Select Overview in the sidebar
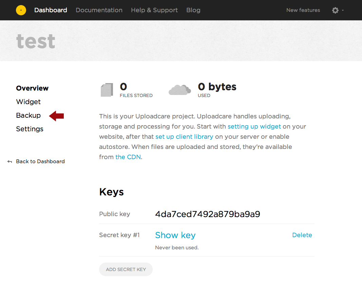The height and width of the screenshot is (287, 362). click(32, 88)
